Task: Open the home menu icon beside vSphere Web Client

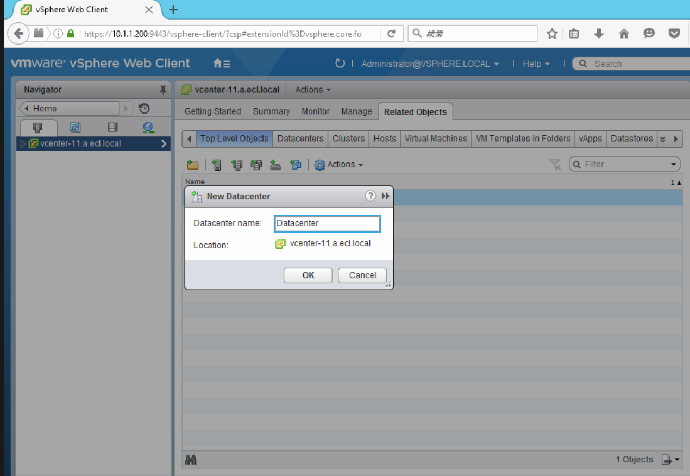Action: [x=221, y=64]
